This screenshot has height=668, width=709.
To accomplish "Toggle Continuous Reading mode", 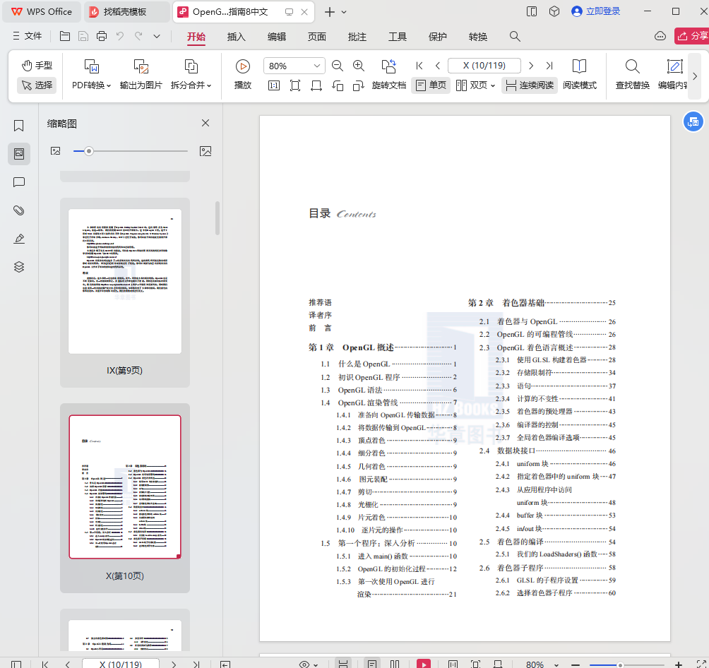I will pyautogui.click(x=530, y=85).
